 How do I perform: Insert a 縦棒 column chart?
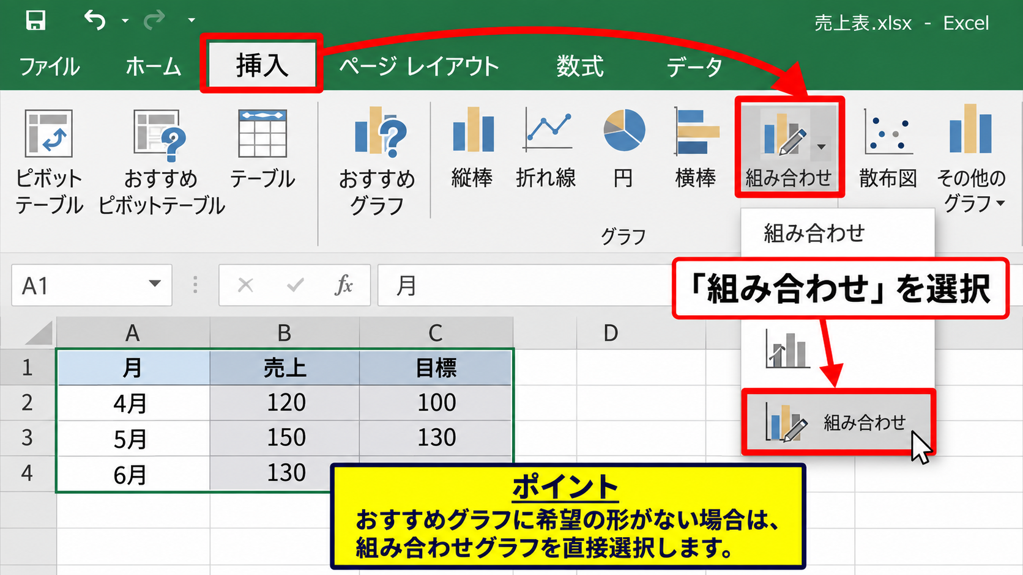[x=472, y=148]
